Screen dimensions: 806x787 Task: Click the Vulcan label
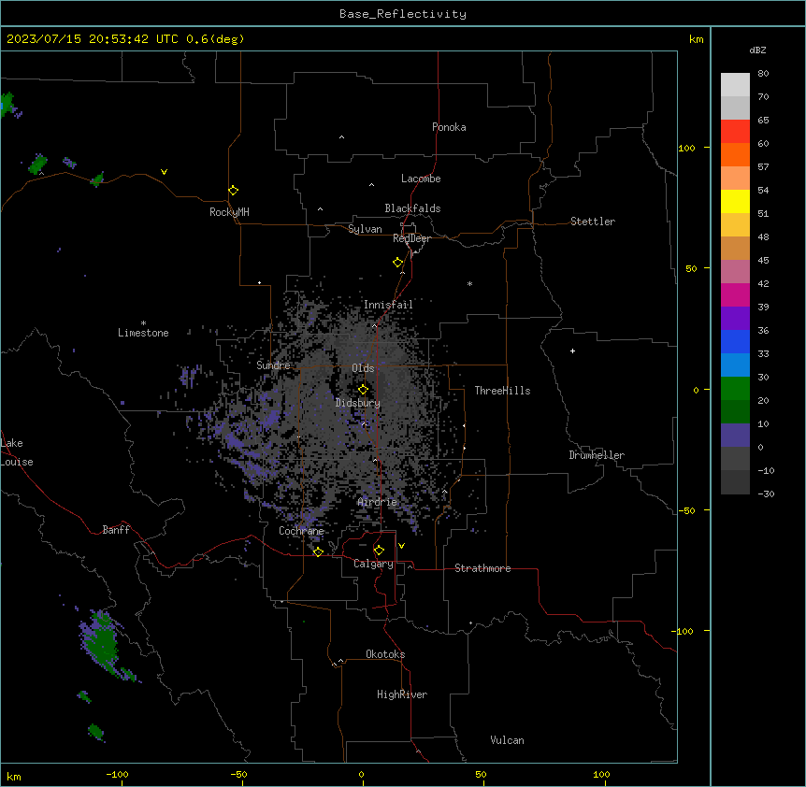[508, 740]
